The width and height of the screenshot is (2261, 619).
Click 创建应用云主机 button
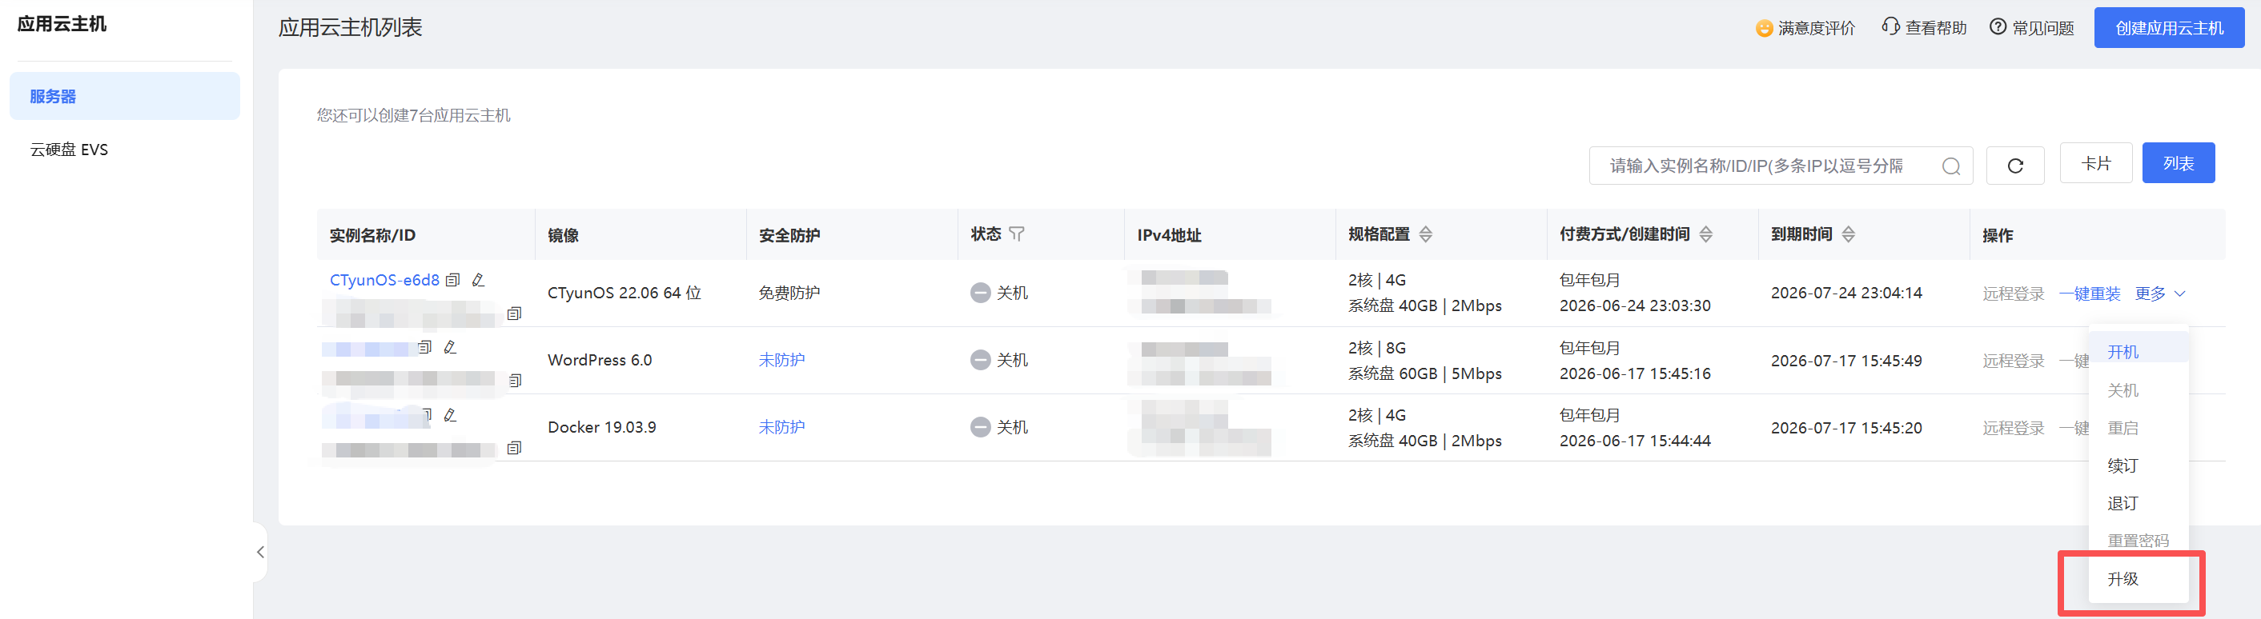(2169, 28)
